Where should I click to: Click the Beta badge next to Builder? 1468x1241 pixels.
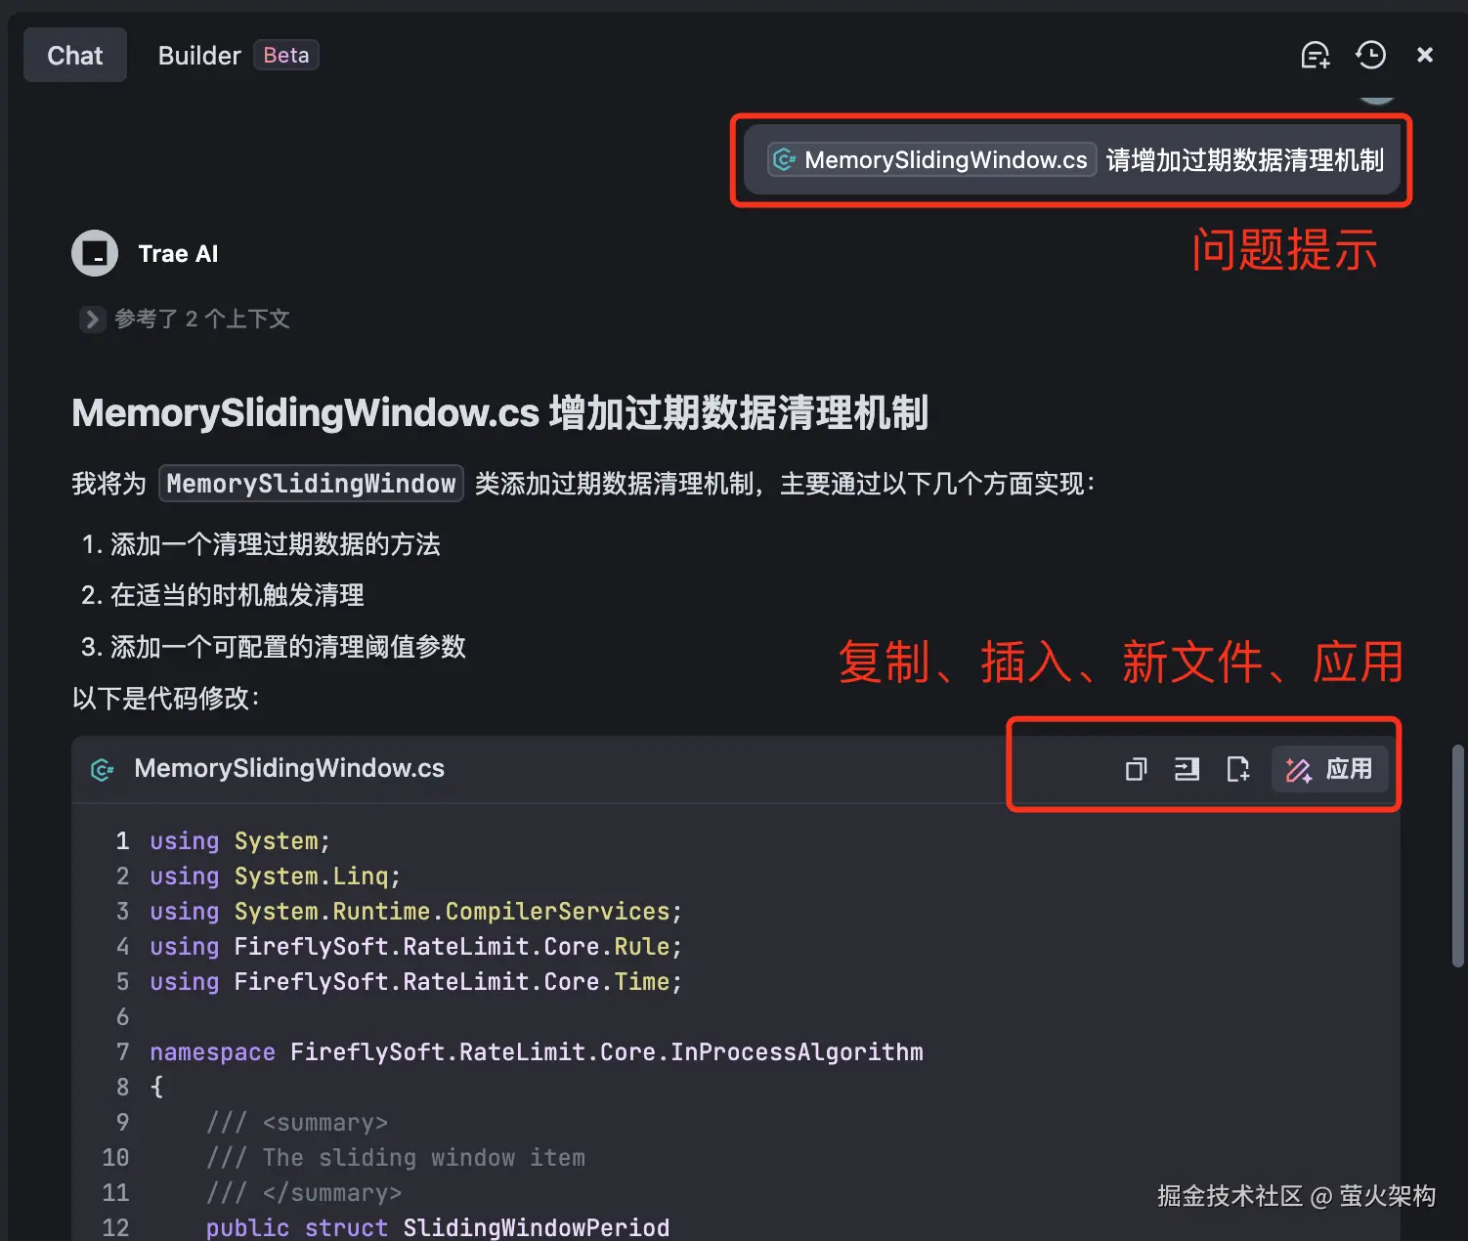[286, 56]
